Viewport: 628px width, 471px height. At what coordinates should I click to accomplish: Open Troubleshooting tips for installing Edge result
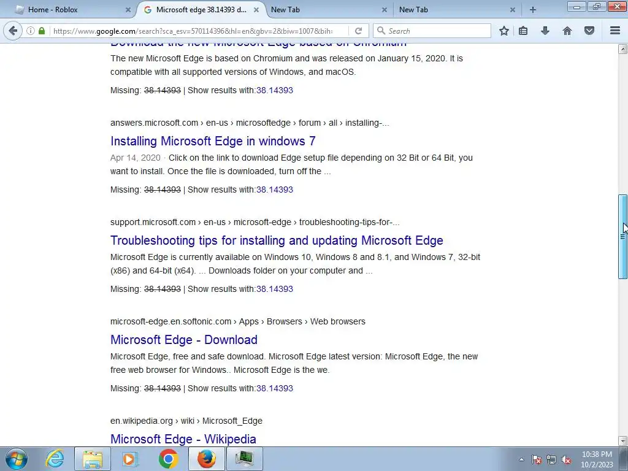click(x=277, y=240)
